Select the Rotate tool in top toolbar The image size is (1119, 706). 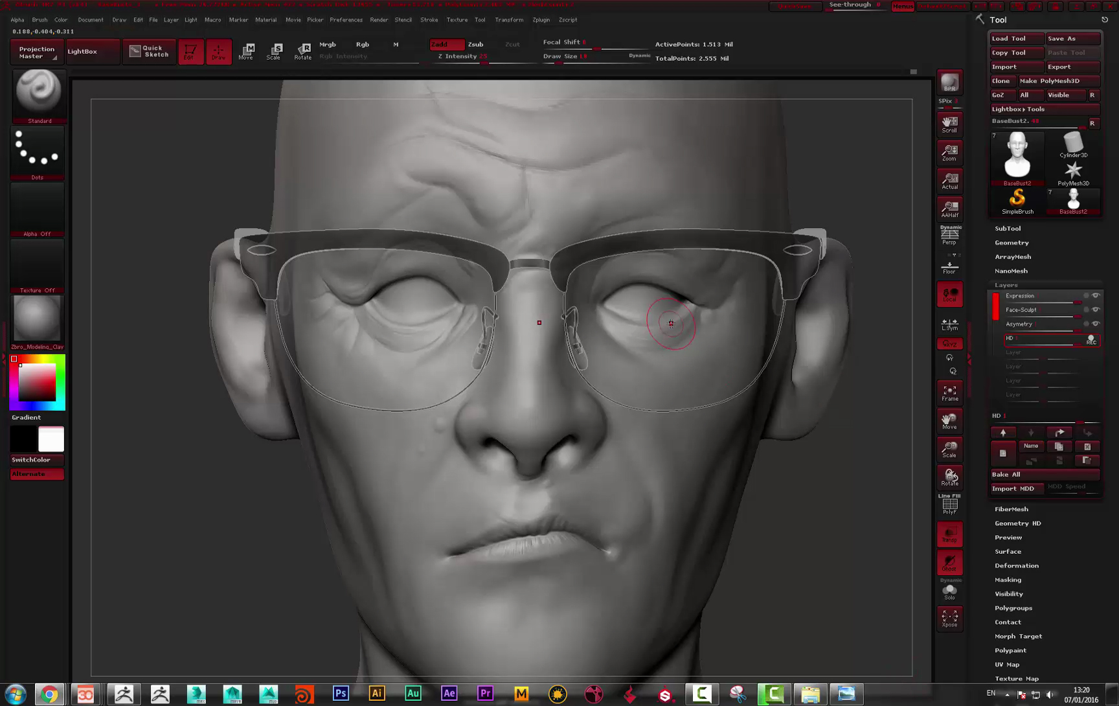click(302, 51)
